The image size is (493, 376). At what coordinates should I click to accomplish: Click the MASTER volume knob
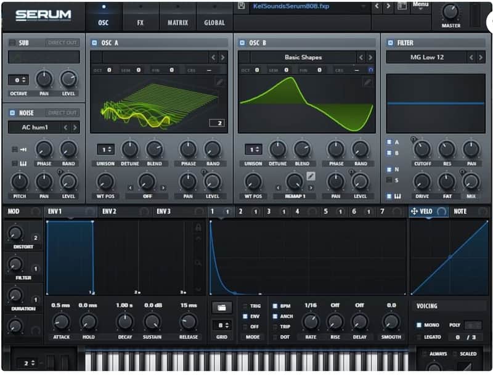point(450,12)
